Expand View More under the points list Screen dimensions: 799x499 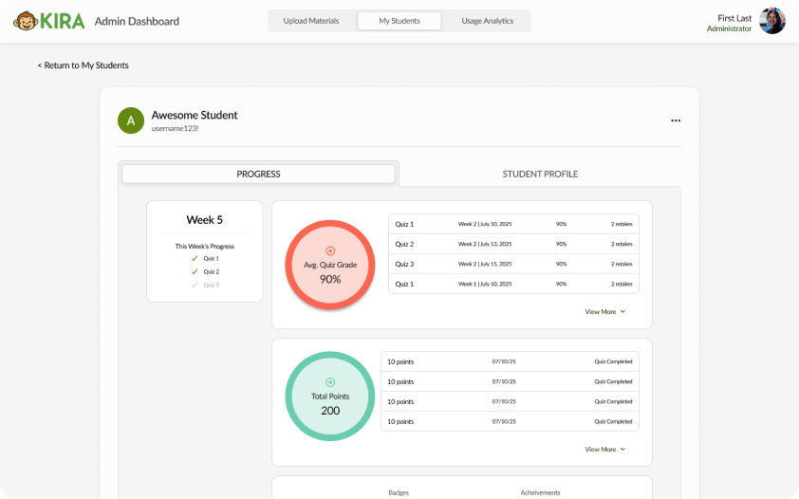604,449
